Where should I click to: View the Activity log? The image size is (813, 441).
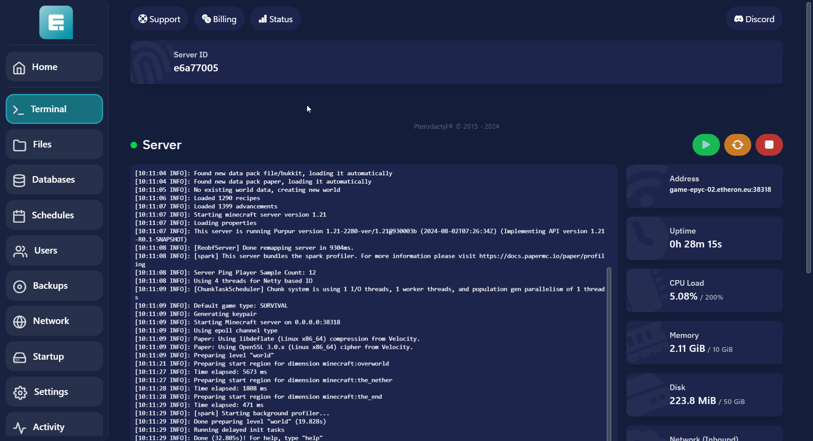coord(54,426)
